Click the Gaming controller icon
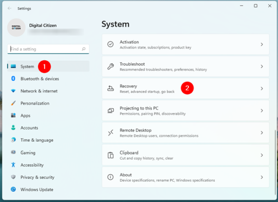This screenshot has height=202, width=278. click(x=13, y=152)
